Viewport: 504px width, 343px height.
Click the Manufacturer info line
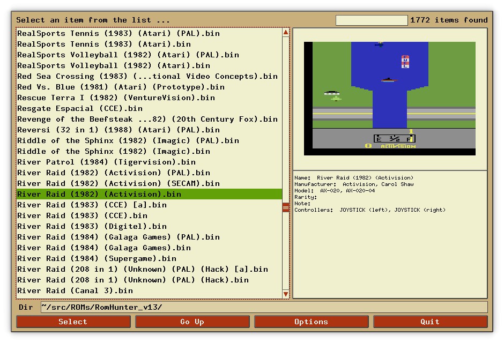coord(354,184)
